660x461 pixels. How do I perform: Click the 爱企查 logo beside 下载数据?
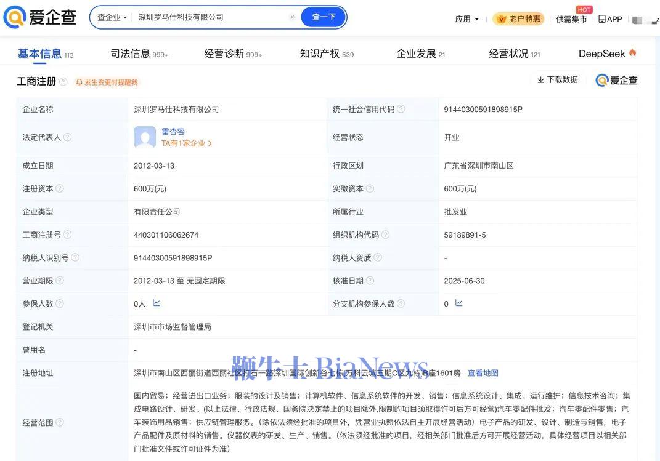616,80
